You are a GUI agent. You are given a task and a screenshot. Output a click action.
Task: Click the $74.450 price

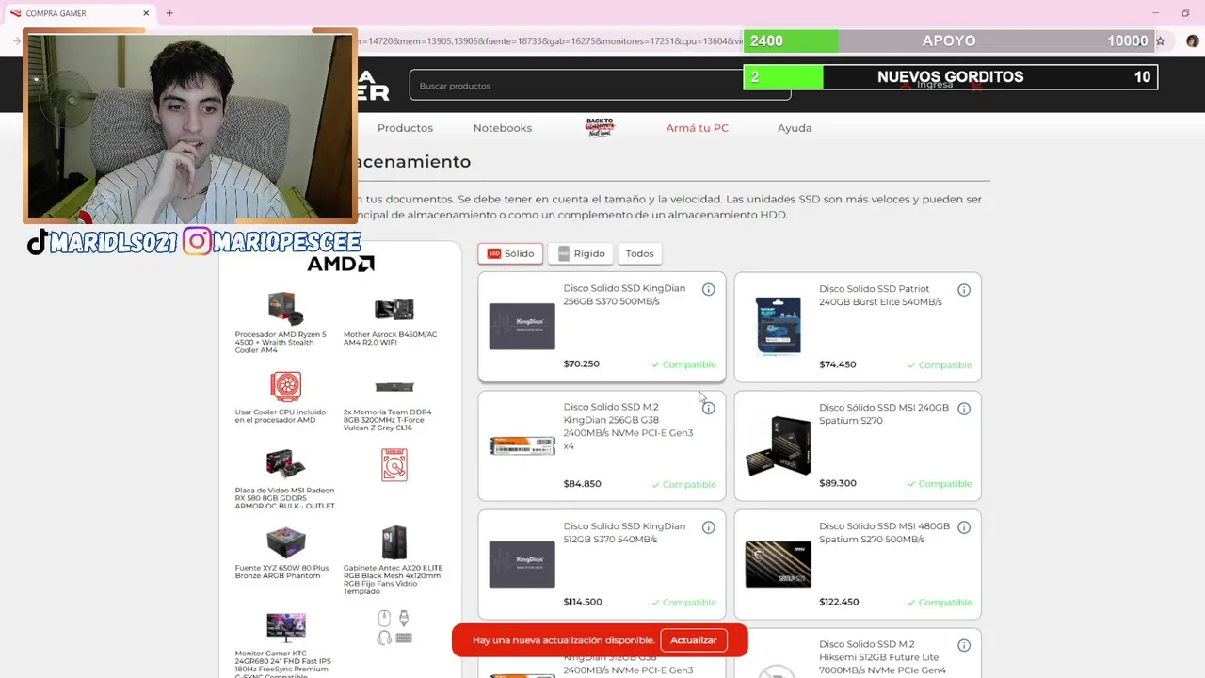coord(837,364)
